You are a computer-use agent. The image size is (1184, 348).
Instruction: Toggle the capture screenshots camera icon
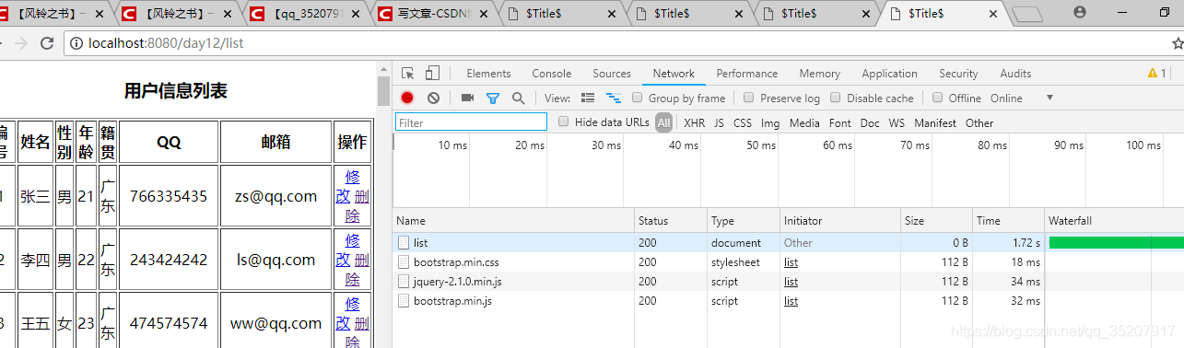pos(467,98)
